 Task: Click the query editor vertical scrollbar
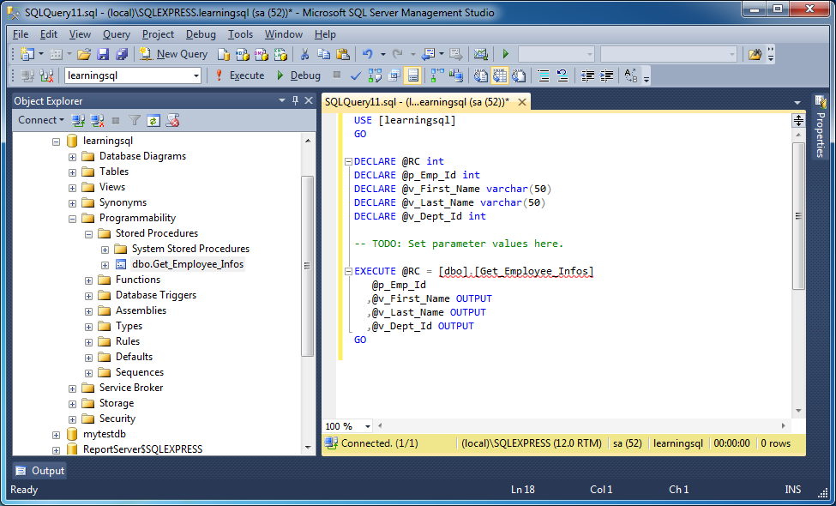coord(798,216)
